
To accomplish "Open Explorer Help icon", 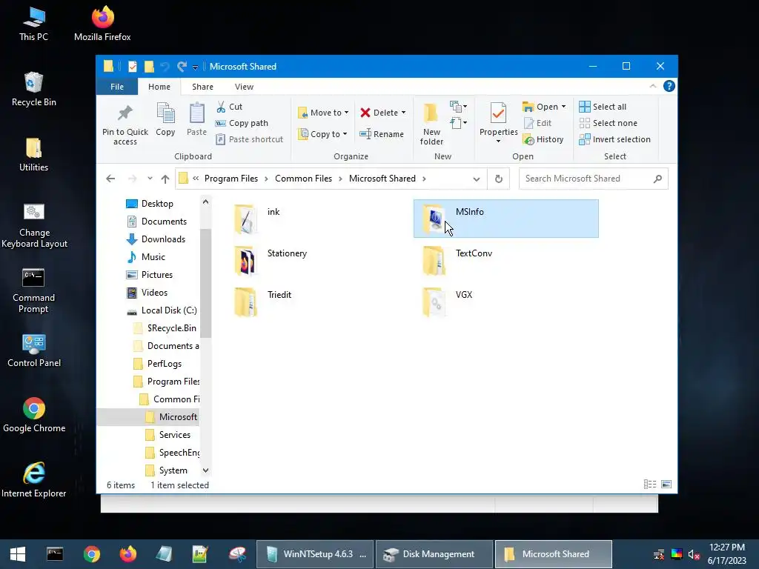I will click(x=669, y=86).
